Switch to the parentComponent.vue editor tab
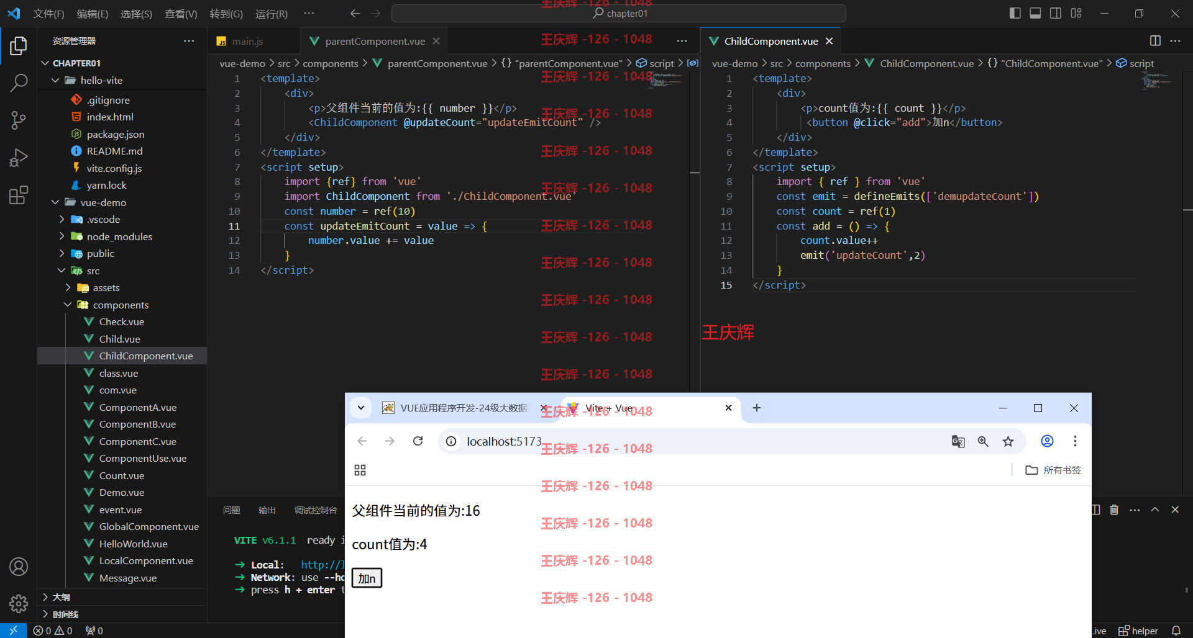This screenshot has width=1193, height=638. click(x=375, y=41)
